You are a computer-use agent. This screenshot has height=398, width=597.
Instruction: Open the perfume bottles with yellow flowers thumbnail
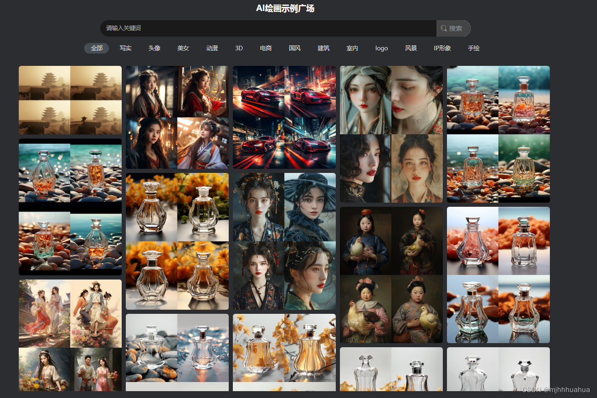(x=177, y=241)
